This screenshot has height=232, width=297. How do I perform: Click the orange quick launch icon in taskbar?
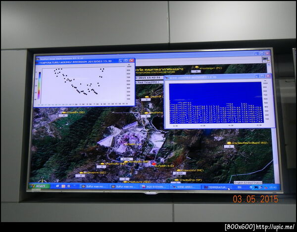coord(63,186)
